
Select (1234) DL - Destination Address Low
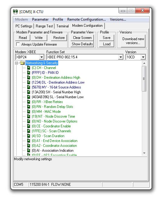click(58, 82)
